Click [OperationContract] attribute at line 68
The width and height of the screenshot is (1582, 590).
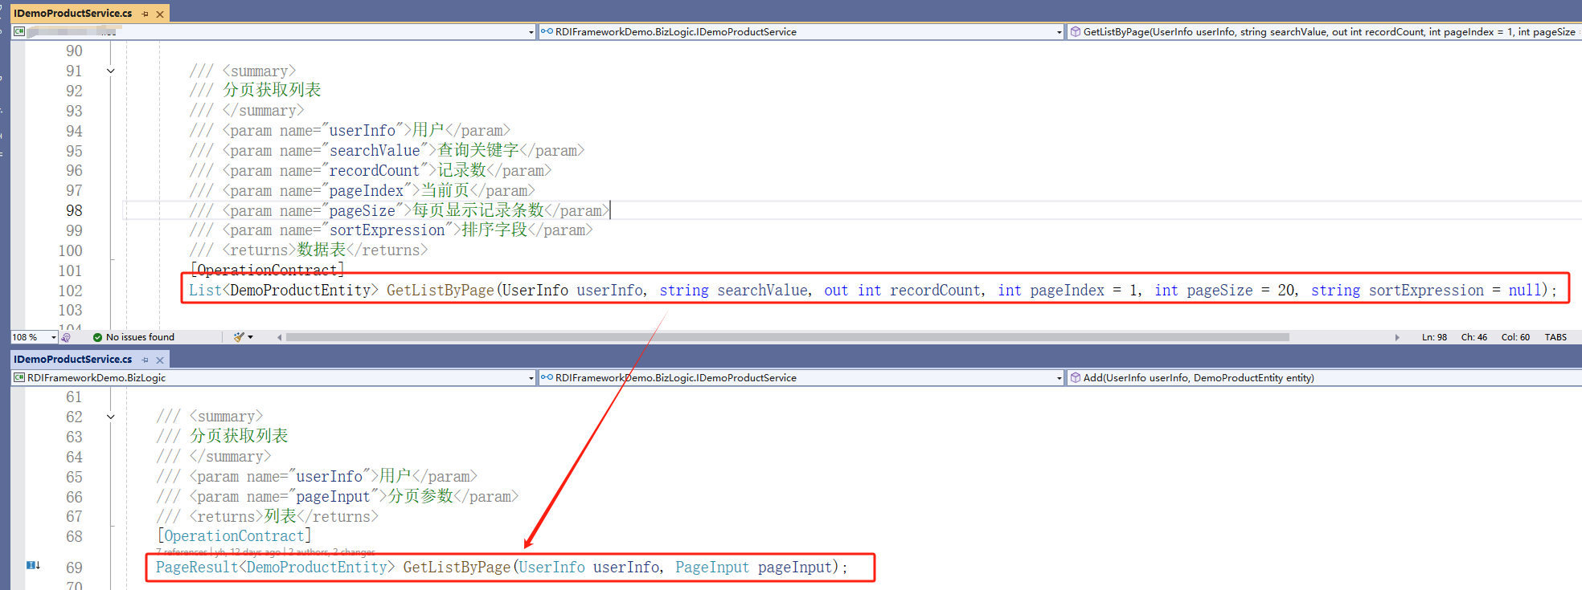[234, 535]
